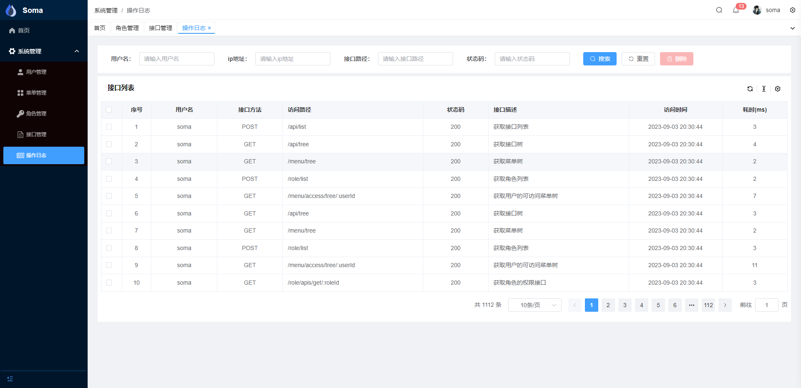The height and width of the screenshot is (388, 801).
Task: Click the table density icon
Action: [x=763, y=89]
